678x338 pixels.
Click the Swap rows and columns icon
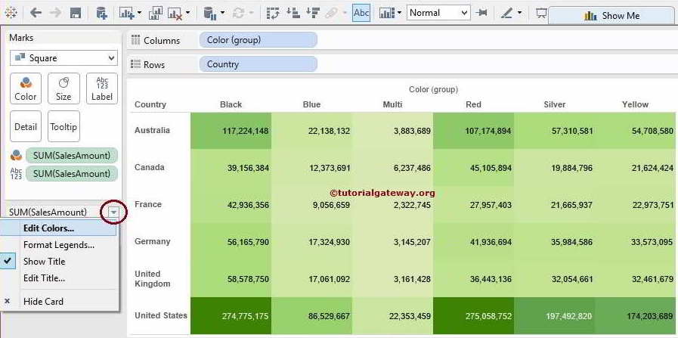point(273,13)
